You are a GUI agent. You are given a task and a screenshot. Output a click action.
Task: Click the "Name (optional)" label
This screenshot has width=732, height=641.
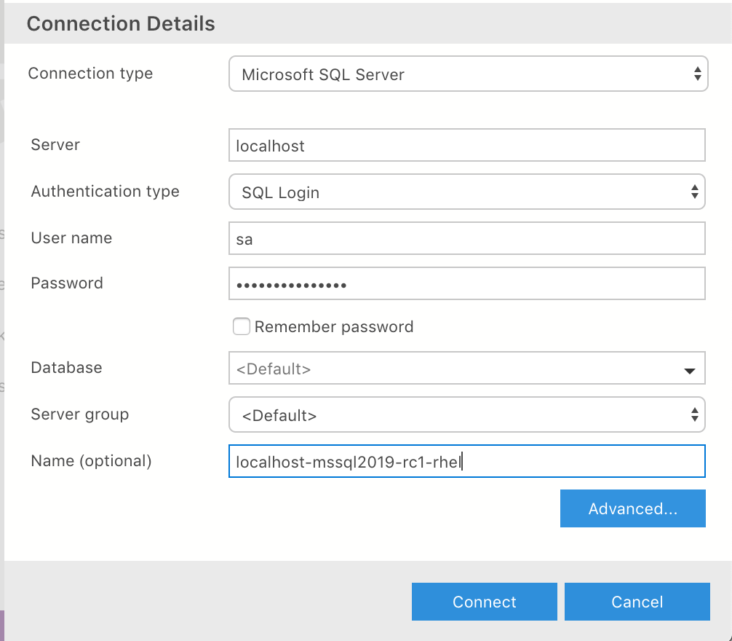(x=91, y=460)
